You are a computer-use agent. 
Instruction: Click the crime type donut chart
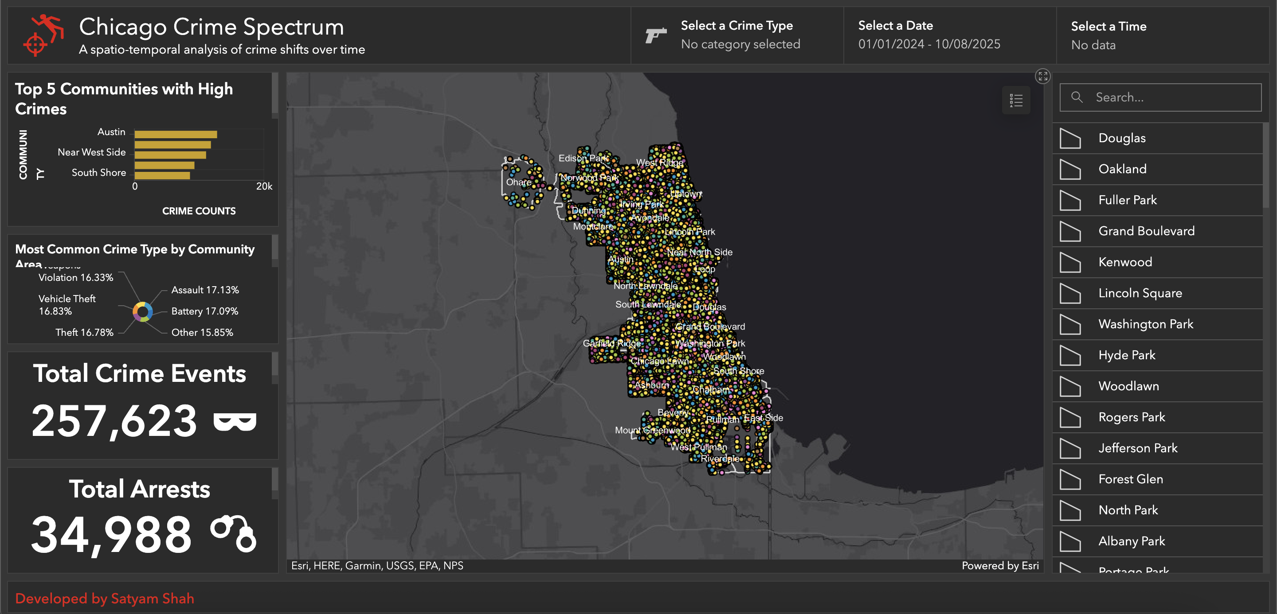pyautogui.click(x=142, y=312)
